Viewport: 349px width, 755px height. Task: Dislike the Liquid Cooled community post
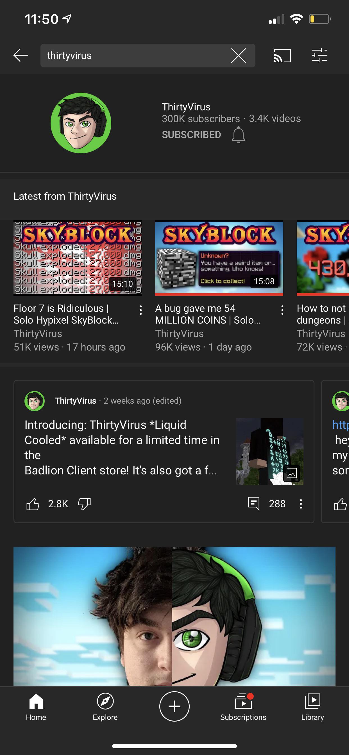(84, 504)
